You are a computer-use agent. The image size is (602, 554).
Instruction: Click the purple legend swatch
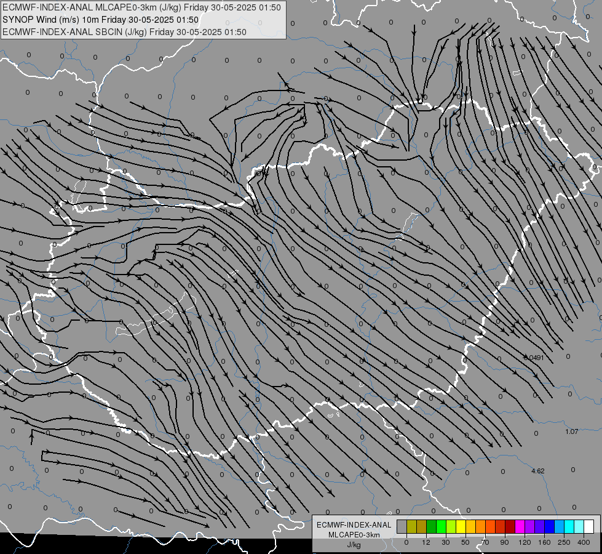tap(530, 526)
